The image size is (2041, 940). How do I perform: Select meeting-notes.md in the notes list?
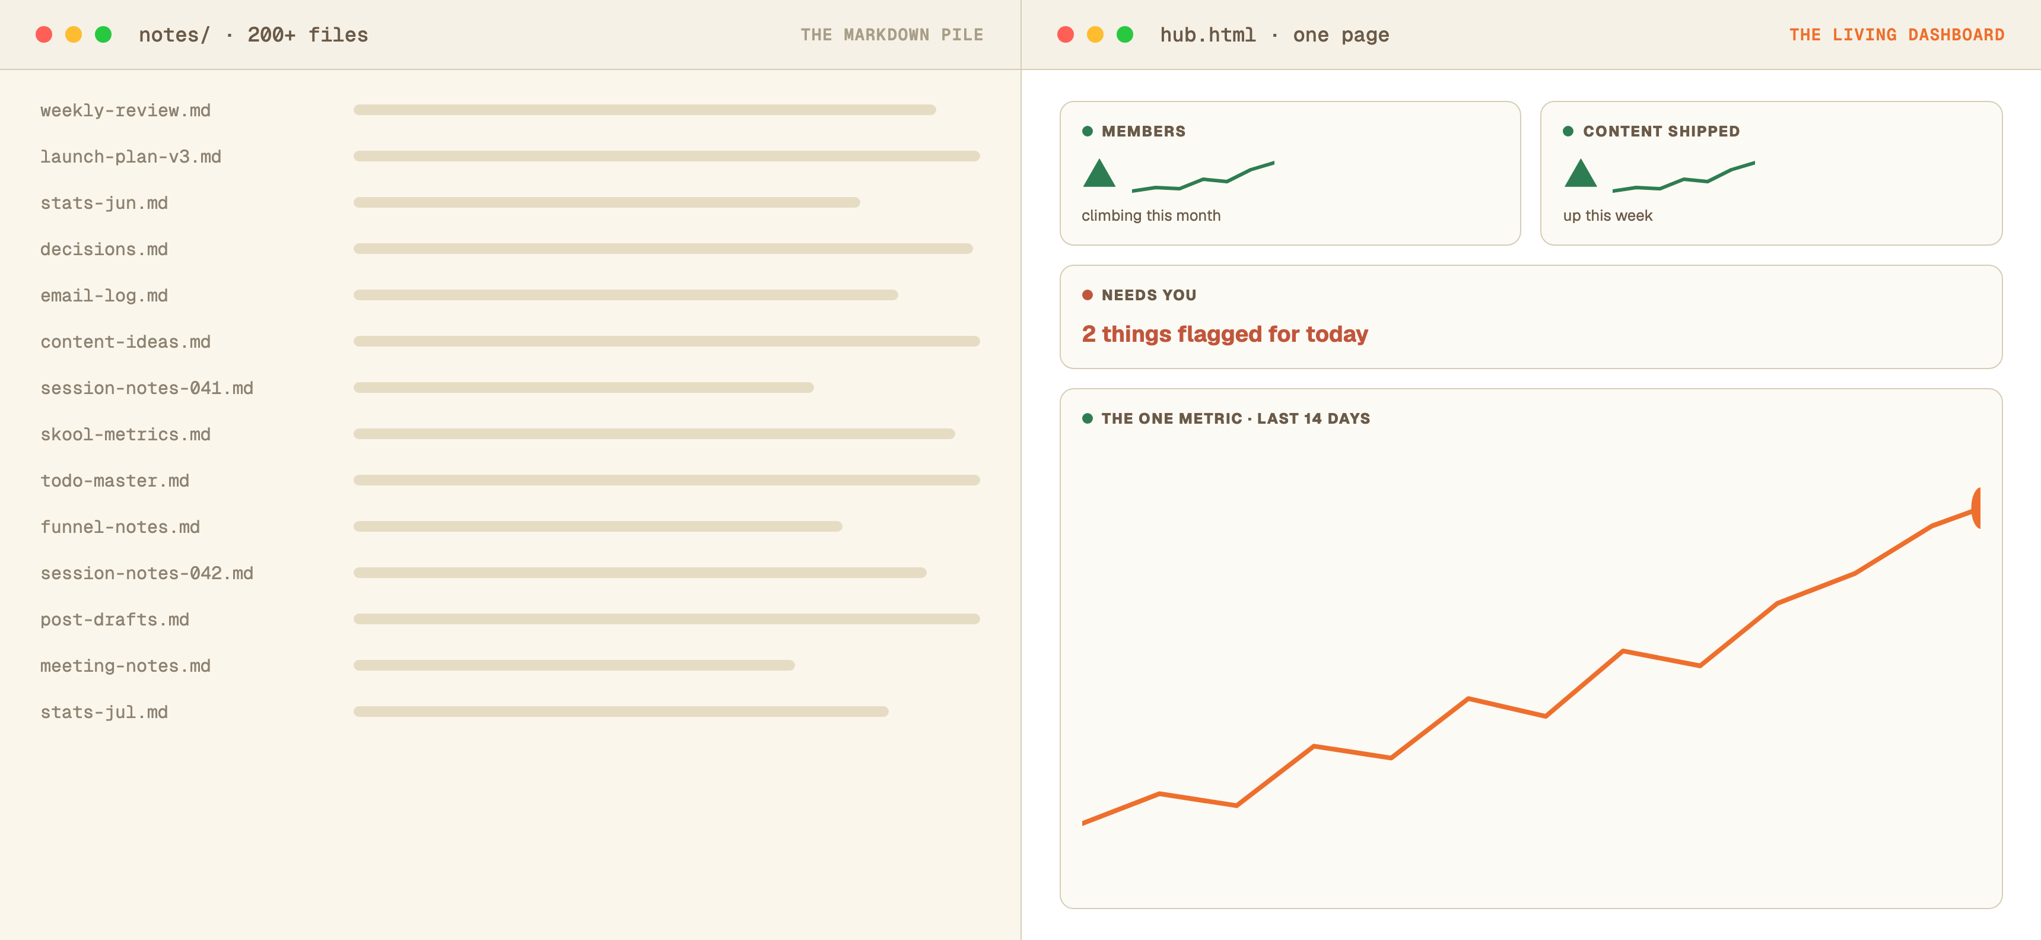point(125,666)
